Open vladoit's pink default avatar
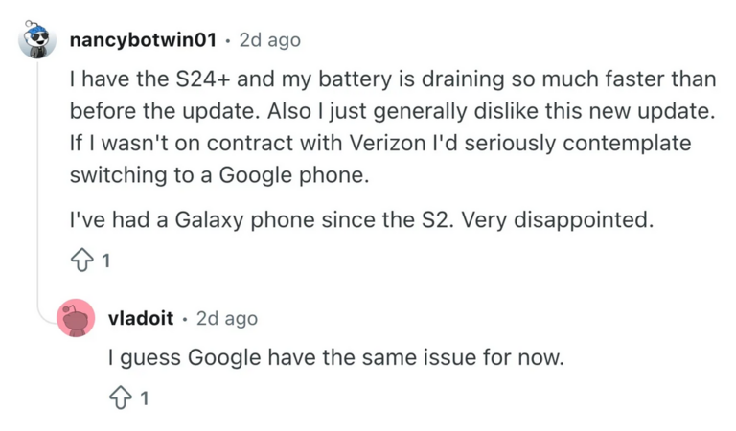 click(76, 318)
